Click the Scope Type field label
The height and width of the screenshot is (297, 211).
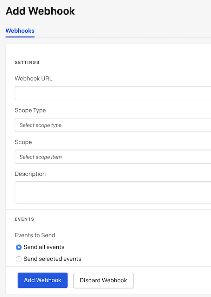pyautogui.click(x=30, y=110)
